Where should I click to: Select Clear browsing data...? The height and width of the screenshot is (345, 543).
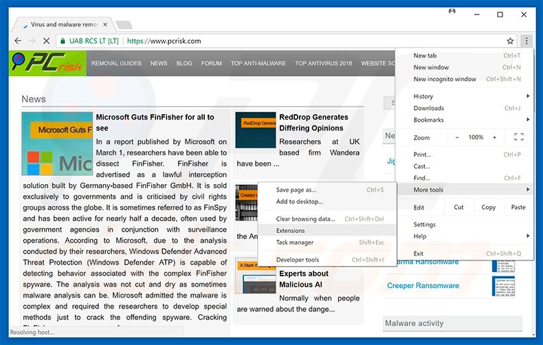tap(327, 219)
